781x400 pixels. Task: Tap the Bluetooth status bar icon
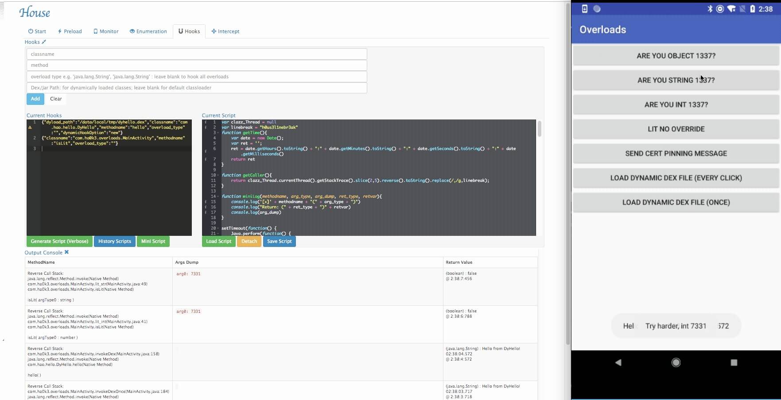tap(710, 9)
